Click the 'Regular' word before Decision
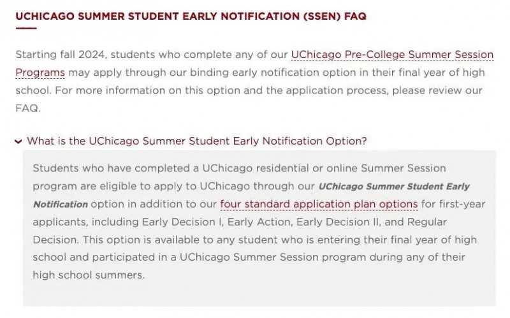Screen dimensions: 510x318 pos(426,222)
